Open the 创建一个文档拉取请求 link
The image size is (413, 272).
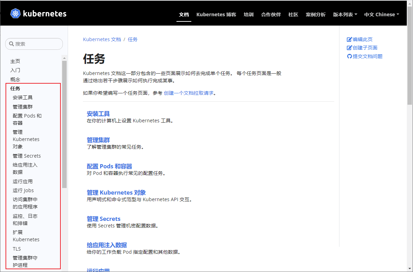click(189, 93)
